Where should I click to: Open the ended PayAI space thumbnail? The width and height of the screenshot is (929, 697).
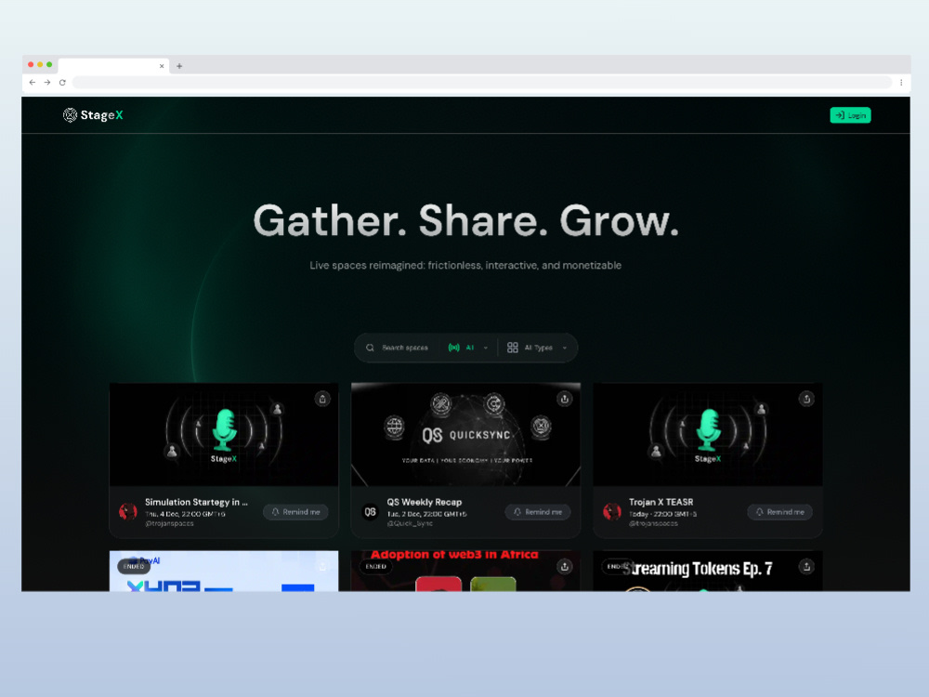click(x=224, y=571)
